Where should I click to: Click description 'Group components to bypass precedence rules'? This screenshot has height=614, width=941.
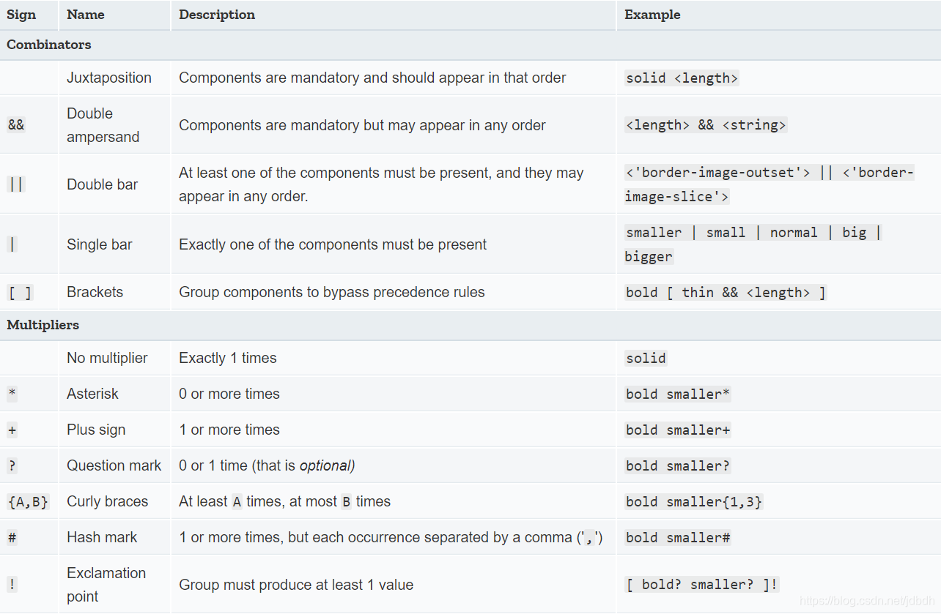(332, 292)
